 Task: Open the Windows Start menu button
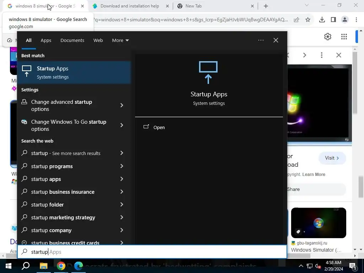[9, 266]
